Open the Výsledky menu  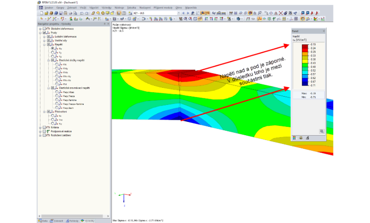[x=107, y=8]
